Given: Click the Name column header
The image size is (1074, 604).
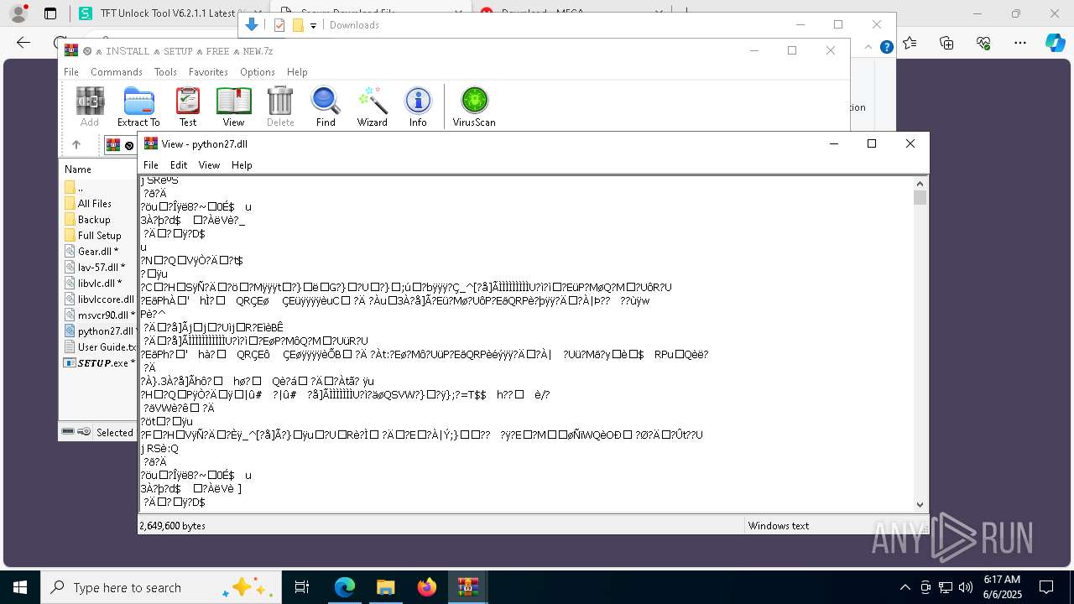Looking at the screenshot, I should (78, 169).
